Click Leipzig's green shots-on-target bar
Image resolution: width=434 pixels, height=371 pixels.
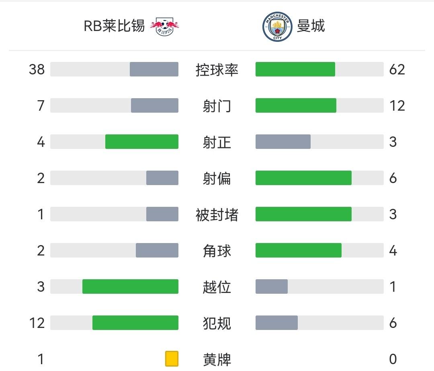pyautogui.click(x=141, y=142)
